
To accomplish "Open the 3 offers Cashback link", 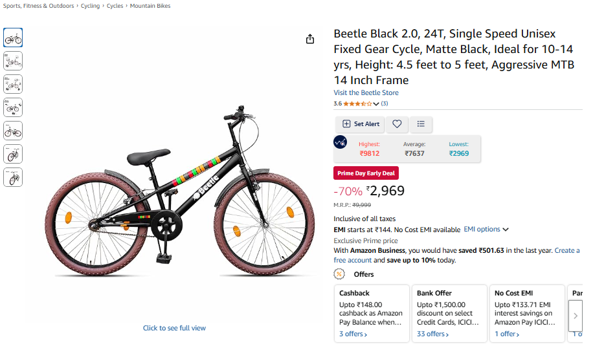I will point(353,334).
